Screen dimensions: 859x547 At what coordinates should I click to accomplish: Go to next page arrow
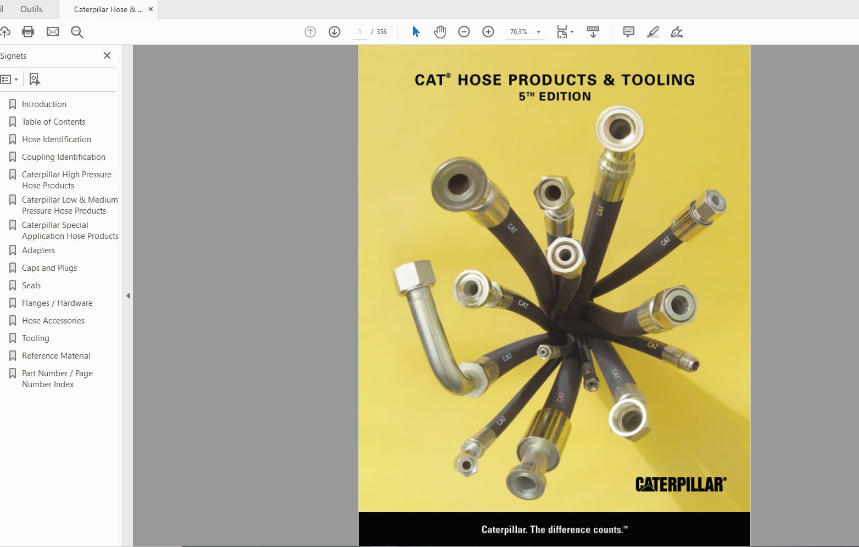334,32
